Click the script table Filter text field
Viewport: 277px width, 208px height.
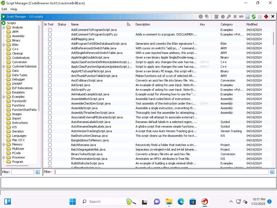coord(161,172)
